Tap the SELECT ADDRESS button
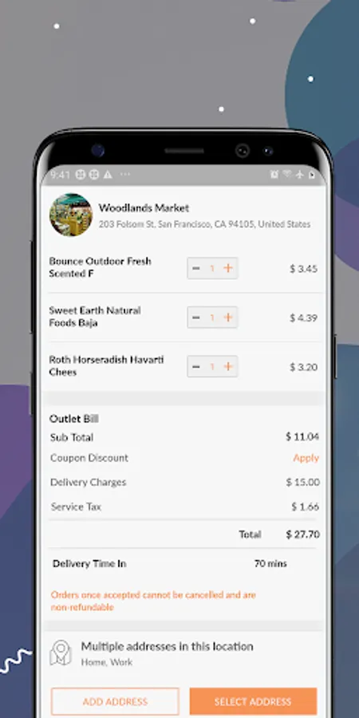This screenshot has height=718, width=359. [253, 701]
